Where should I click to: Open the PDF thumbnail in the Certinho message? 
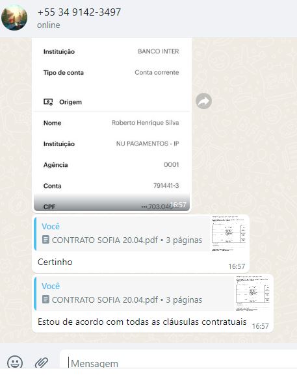229,233
